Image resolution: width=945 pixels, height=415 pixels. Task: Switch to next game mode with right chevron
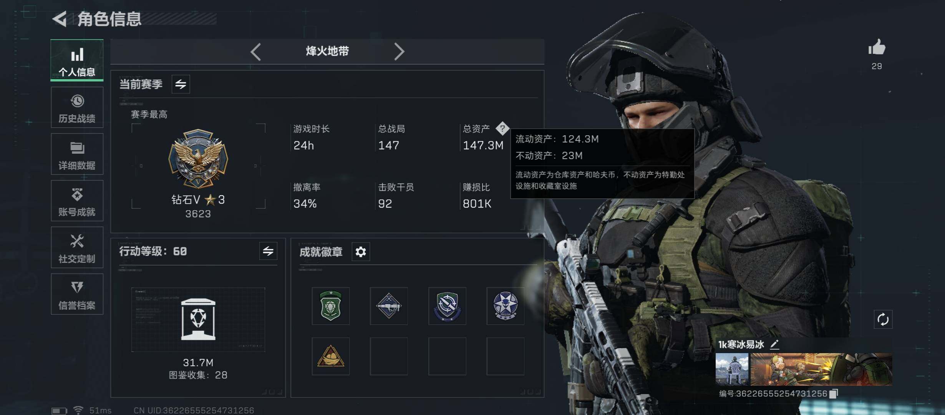click(x=399, y=51)
